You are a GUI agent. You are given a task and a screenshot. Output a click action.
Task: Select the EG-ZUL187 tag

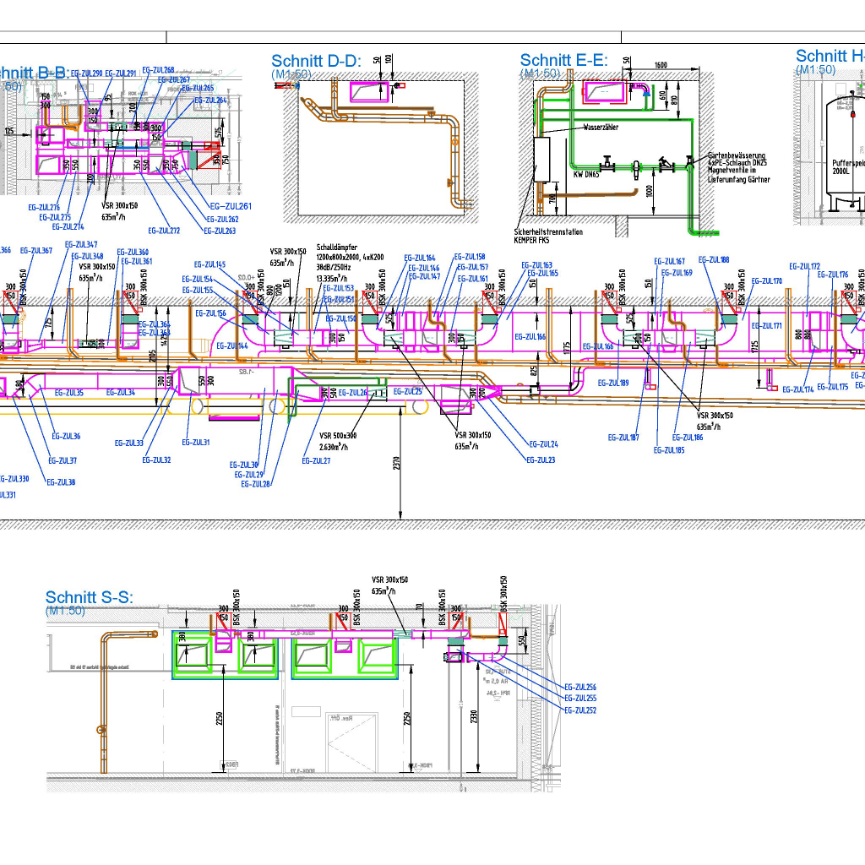623,438
